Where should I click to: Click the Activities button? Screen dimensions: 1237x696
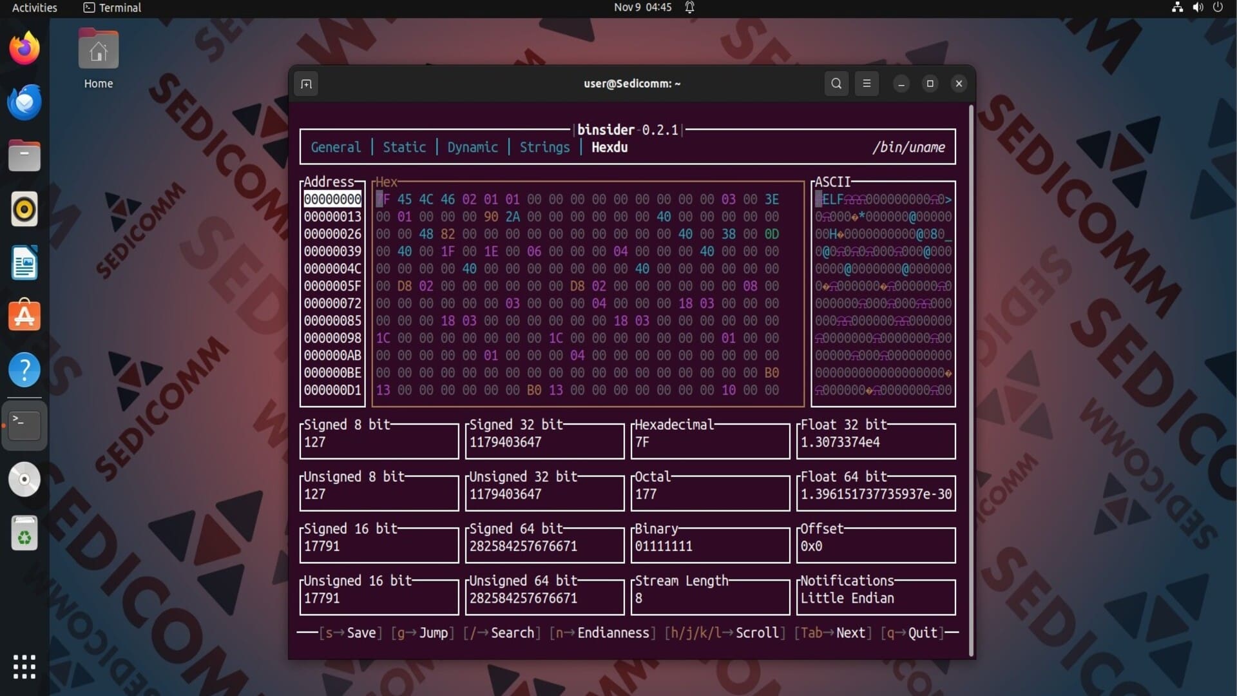pyautogui.click(x=35, y=8)
